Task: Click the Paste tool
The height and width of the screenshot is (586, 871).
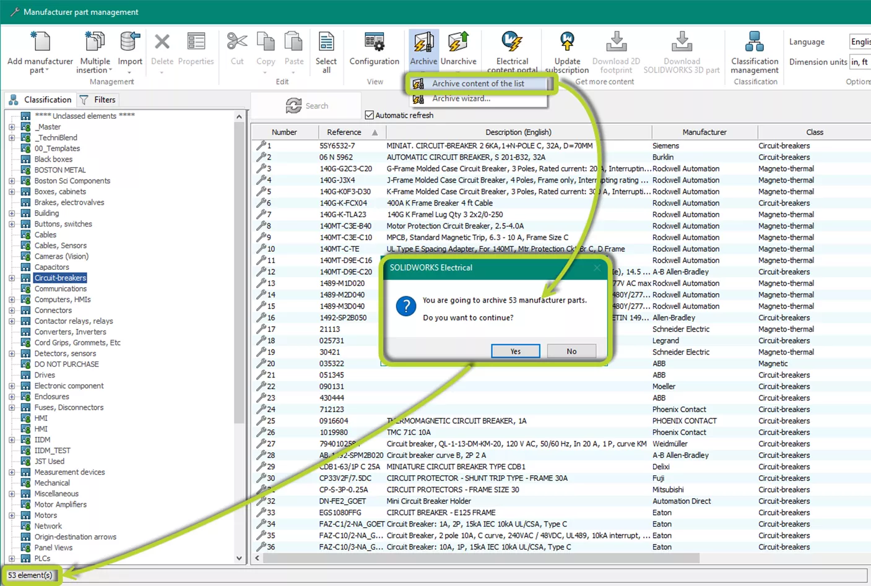Action: [293, 50]
